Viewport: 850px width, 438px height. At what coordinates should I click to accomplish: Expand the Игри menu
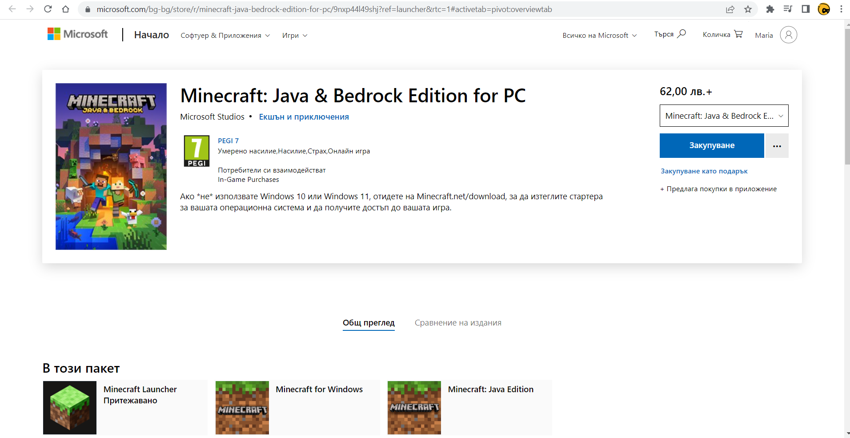pos(294,36)
